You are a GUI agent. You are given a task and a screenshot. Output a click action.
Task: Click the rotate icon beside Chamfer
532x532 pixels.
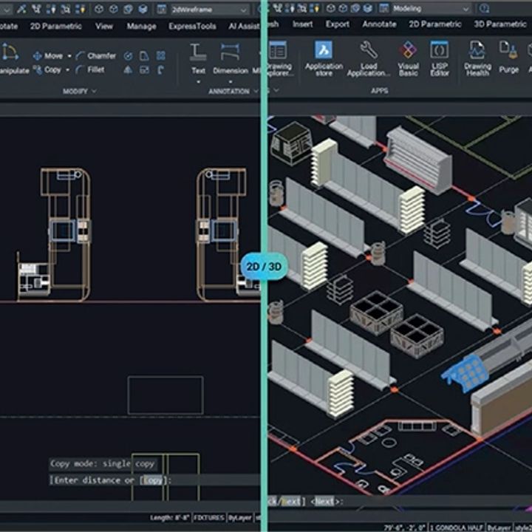pyautogui.click(x=128, y=56)
